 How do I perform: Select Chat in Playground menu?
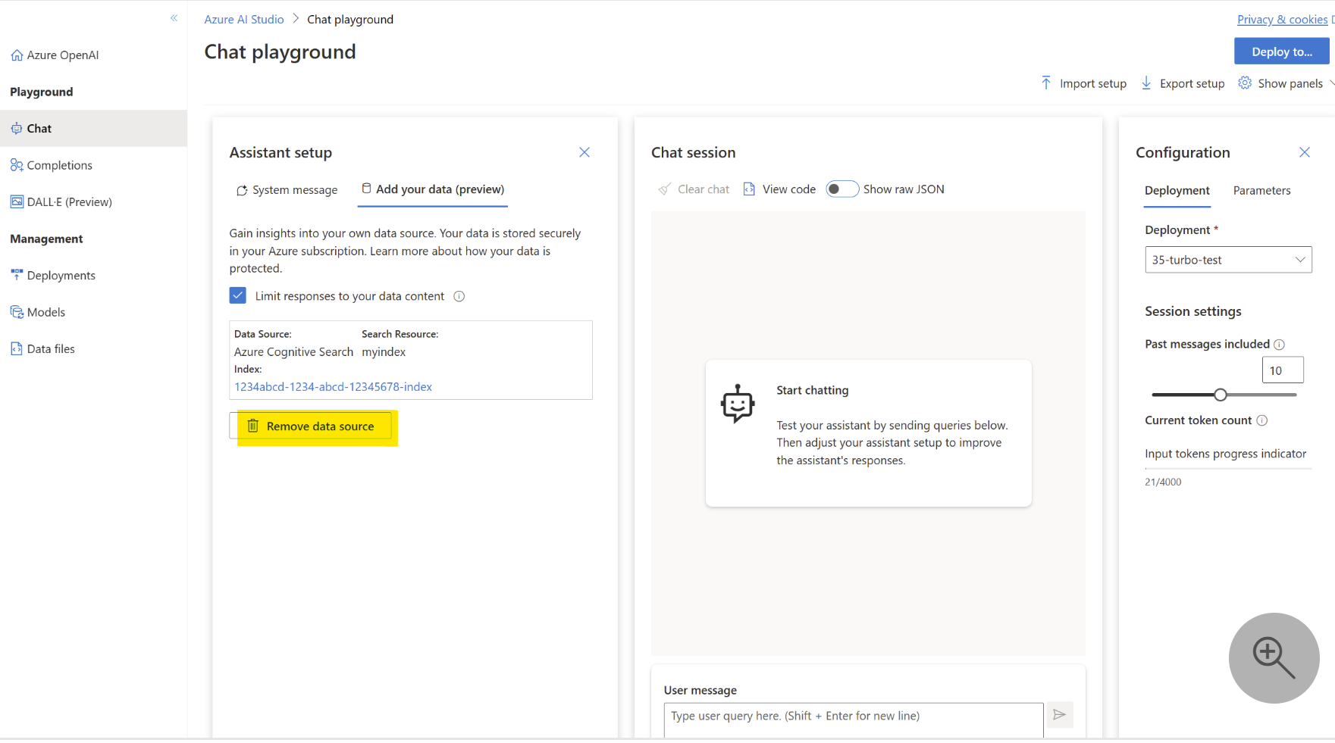click(x=93, y=129)
